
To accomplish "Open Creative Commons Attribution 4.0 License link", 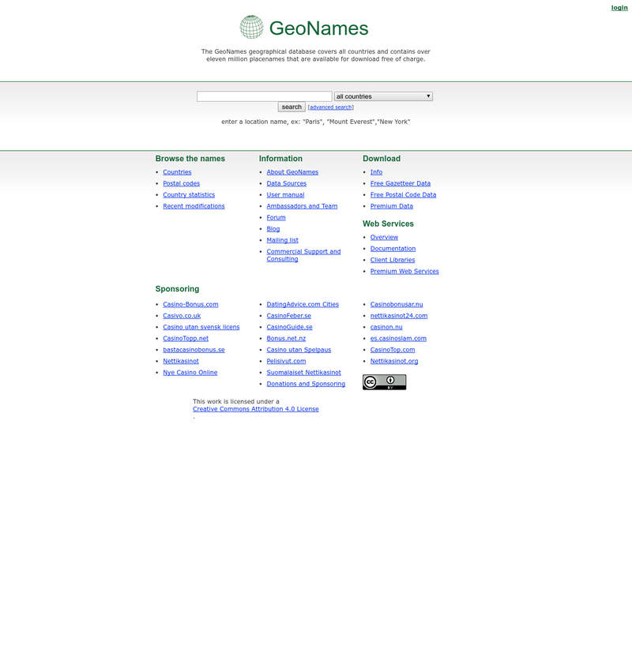I will pyautogui.click(x=256, y=409).
